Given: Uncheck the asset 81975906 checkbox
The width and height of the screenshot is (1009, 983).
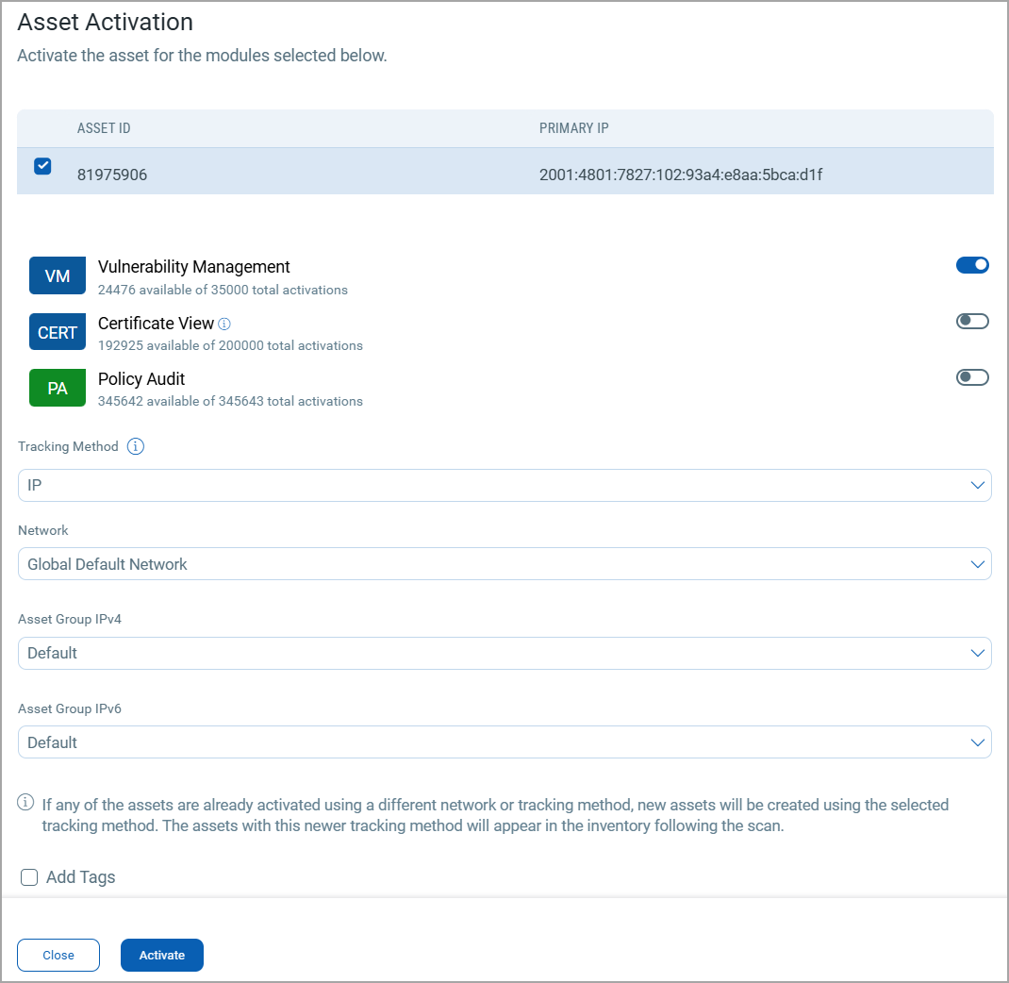Looking at the screenshot, I should (42, 167).
